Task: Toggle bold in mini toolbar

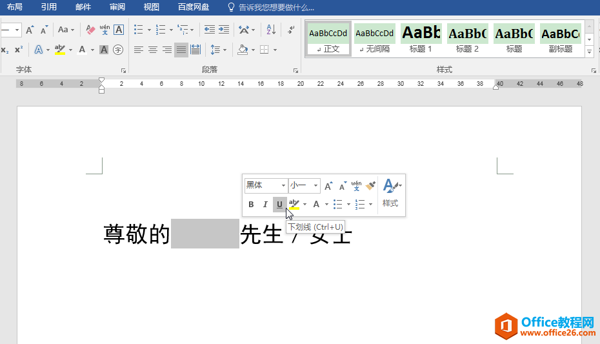Action: (251, 205)
